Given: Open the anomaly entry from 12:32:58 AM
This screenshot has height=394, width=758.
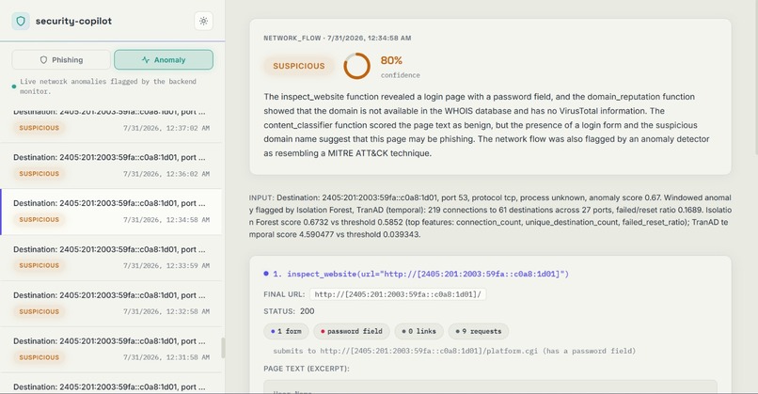Looking at the screenshot, I should [x=111, y=304].
